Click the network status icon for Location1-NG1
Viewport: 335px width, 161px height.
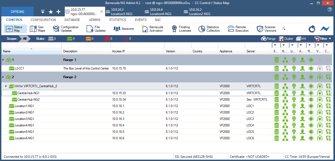(285, 106)
